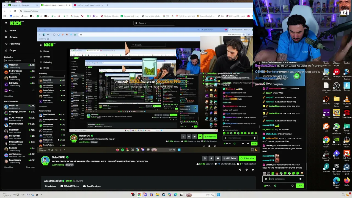
Task: Open the @OdedSVRLive YouTube link
Action: 69,186
